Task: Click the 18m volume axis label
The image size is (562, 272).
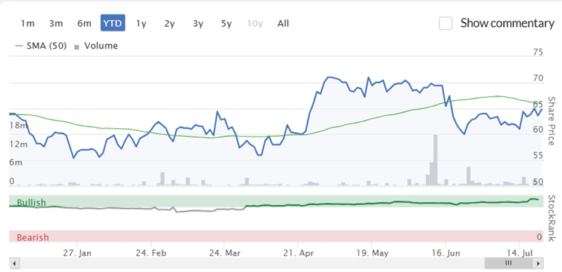Action: [x=19, y=125]
